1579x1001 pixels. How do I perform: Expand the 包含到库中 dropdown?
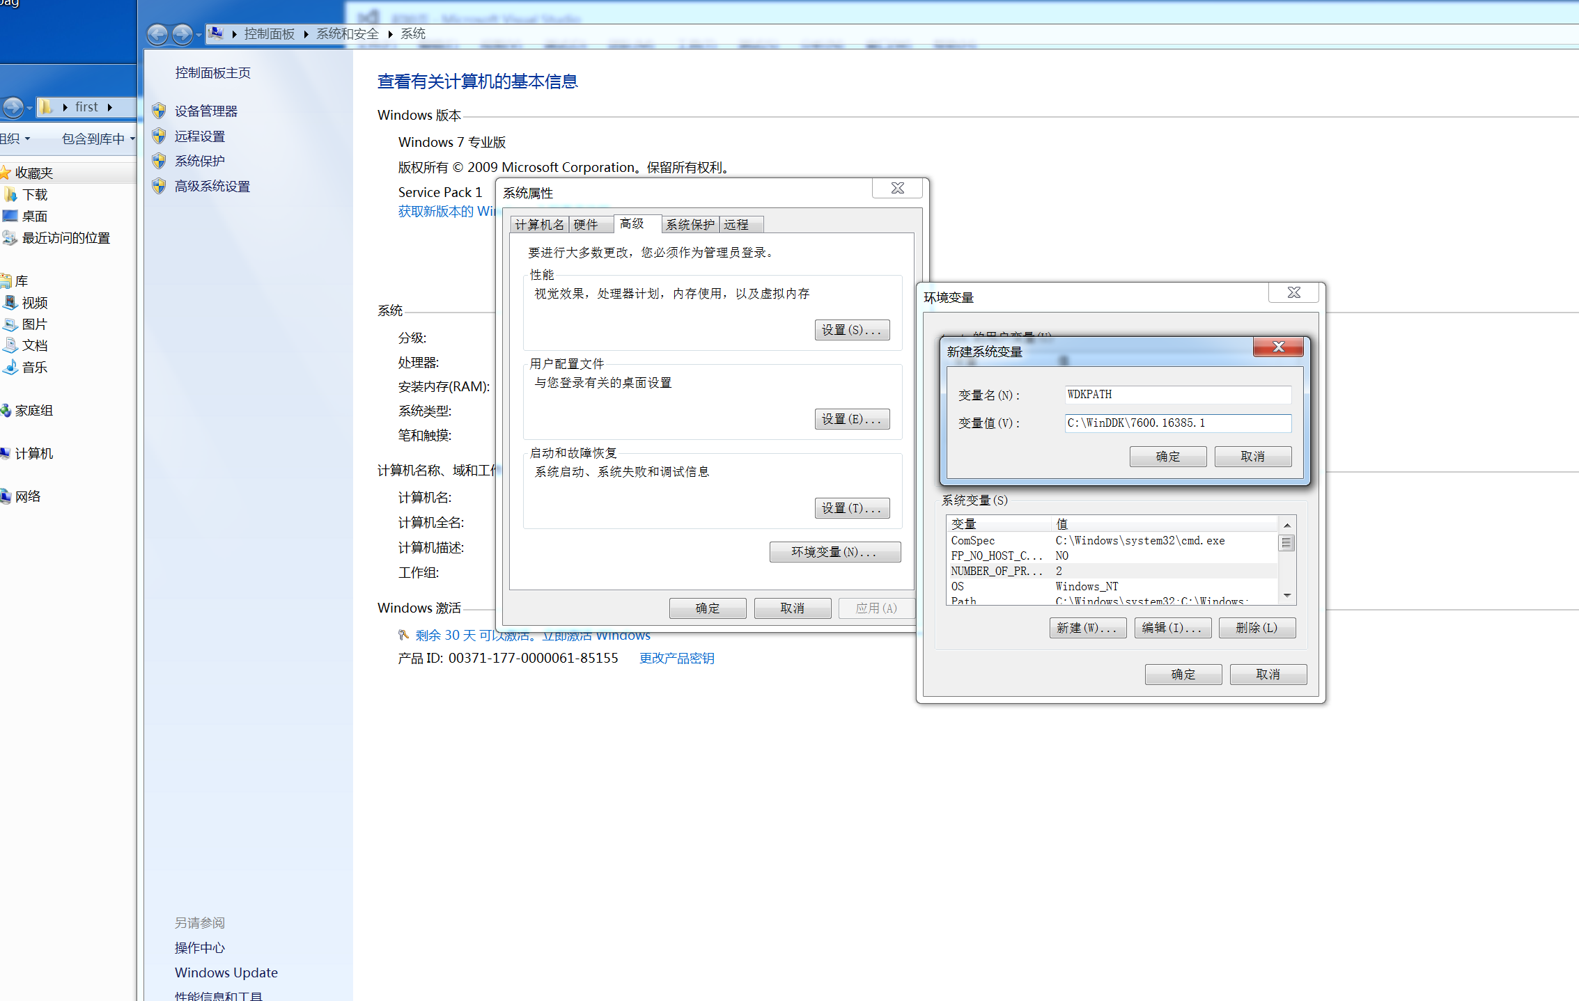(95, 138)
